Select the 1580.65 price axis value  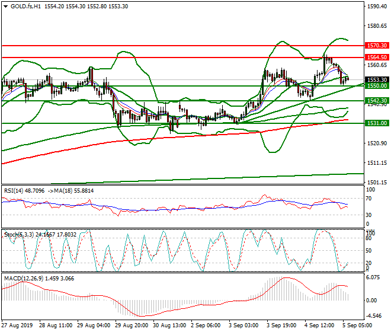tap(377, 26)
